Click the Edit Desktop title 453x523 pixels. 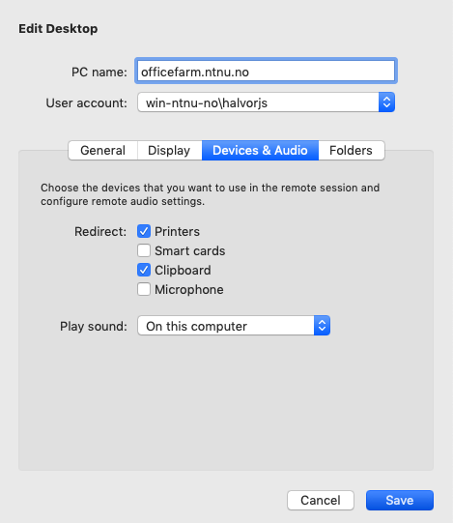tap(58, 29)
